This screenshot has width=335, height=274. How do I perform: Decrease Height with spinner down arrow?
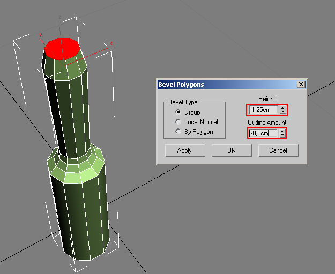tap(283, 112)
